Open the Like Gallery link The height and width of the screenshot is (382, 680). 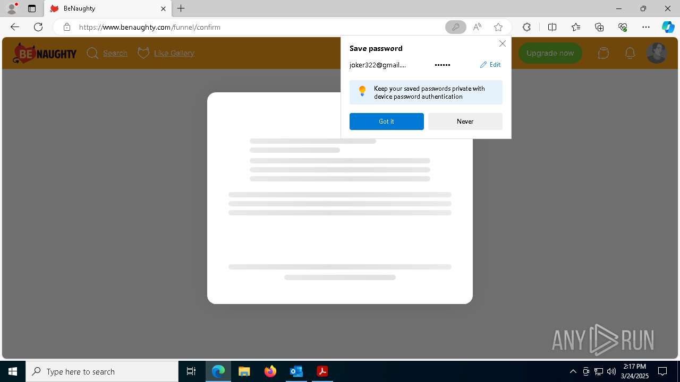click(166, 53)
